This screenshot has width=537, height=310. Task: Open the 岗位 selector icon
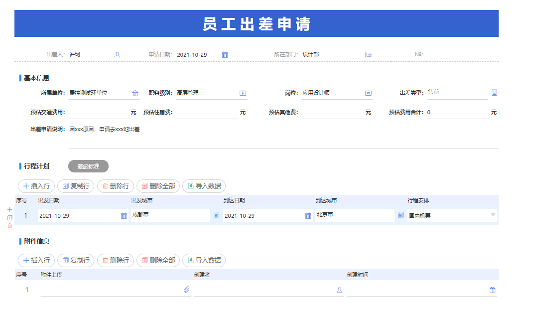coord(368,93)
